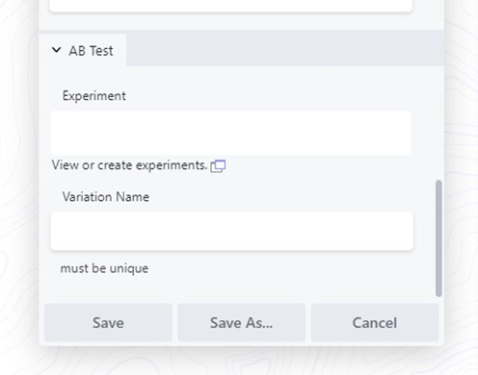Click the gray header strip beside AB Test
Viewport: 478px width, 375px height.
pos(285,48)
